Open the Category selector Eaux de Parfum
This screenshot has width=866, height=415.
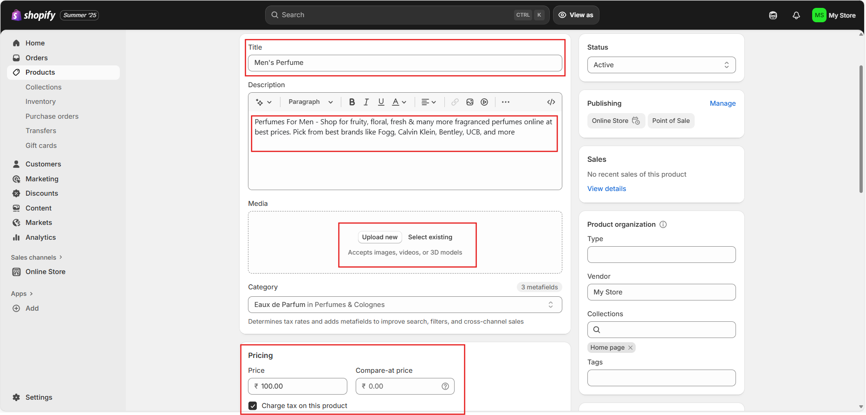405,305
